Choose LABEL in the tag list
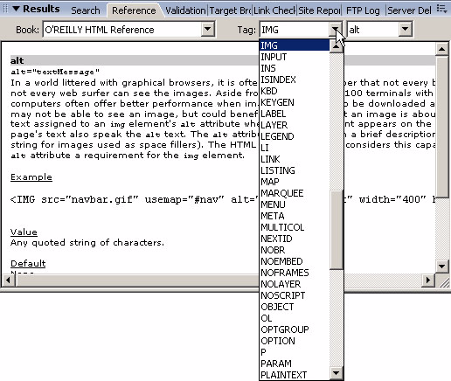 295,114
